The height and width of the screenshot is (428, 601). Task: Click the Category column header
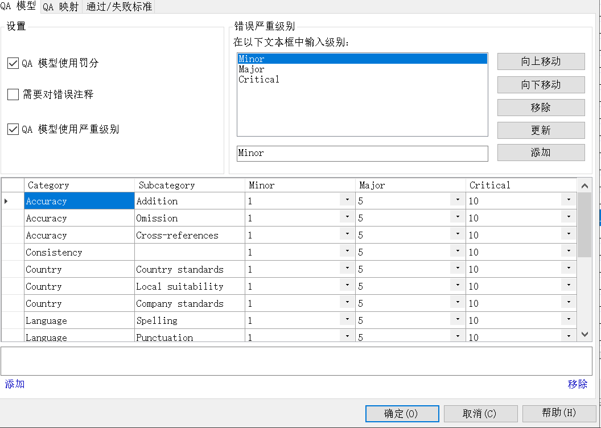tap(79, 185)
